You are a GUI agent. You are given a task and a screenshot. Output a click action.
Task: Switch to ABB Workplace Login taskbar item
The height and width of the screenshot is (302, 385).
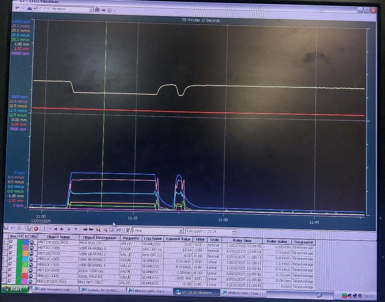click(x=54, y=289)
